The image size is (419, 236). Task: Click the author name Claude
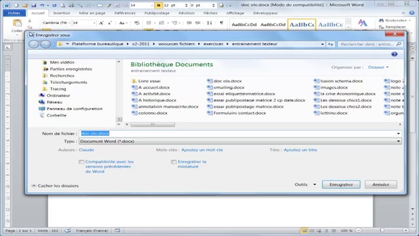pyautogui.click(x=86, y=150)
